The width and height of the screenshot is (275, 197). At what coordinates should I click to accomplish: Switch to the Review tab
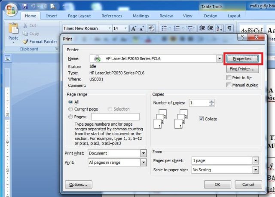pyautogui.click(x=166, y=16)
